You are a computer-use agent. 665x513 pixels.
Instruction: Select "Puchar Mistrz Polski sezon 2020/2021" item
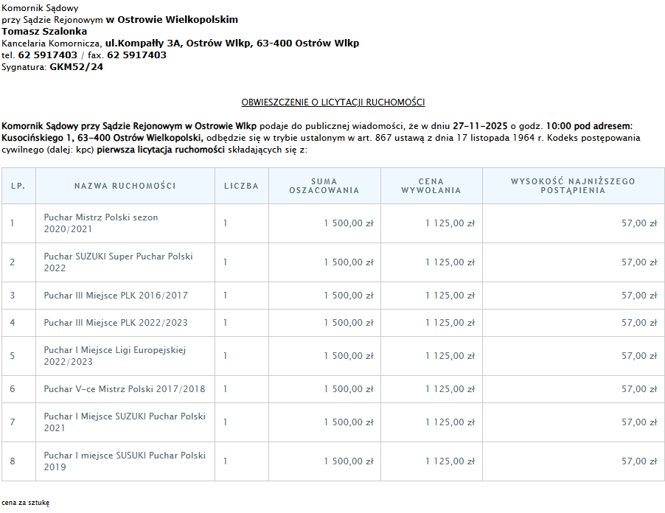(101, 223)
